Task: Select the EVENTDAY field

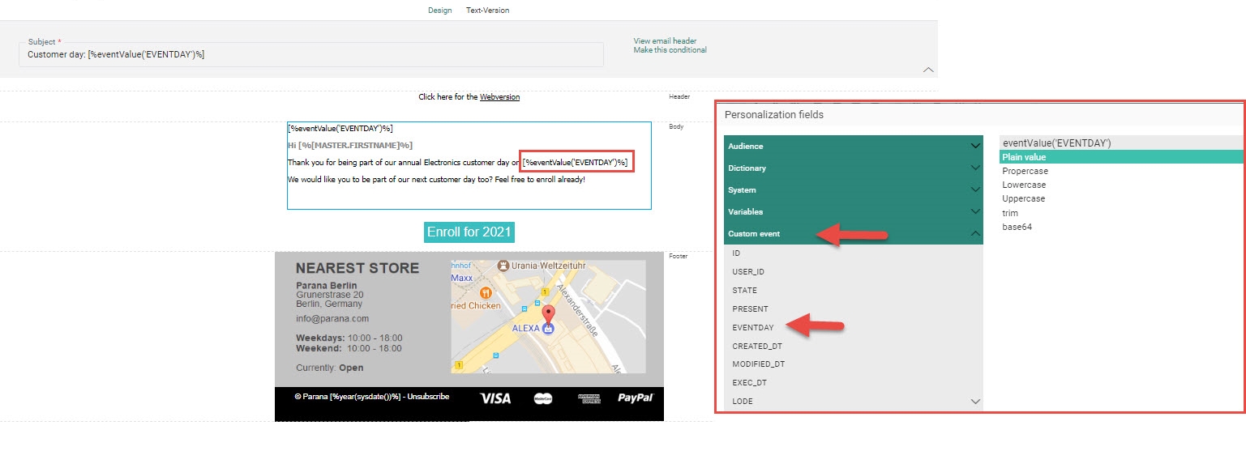Action: point(753,328)
